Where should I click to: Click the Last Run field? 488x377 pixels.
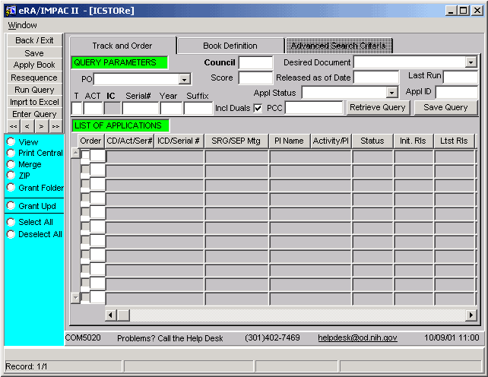click(461, 77)
